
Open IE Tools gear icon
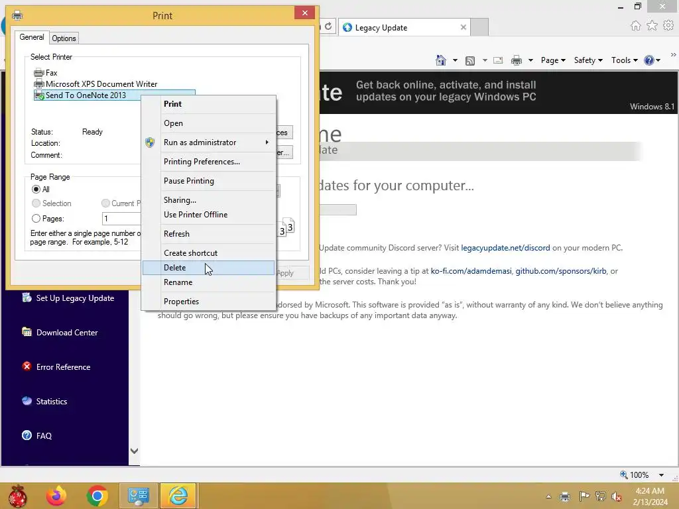click(x=668, y=26)
